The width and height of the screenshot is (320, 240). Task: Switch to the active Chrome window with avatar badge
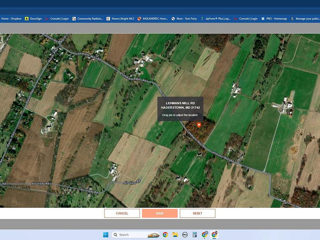pyautogui.click(x=214, y=235)
